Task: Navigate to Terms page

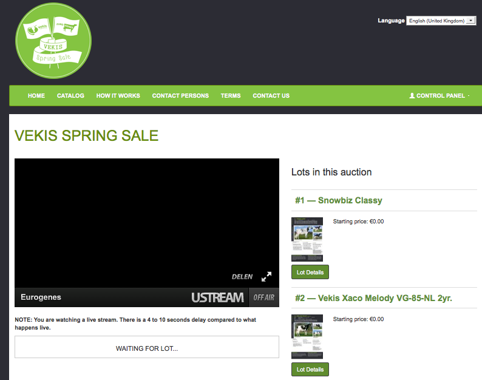Action: point(231,96)
